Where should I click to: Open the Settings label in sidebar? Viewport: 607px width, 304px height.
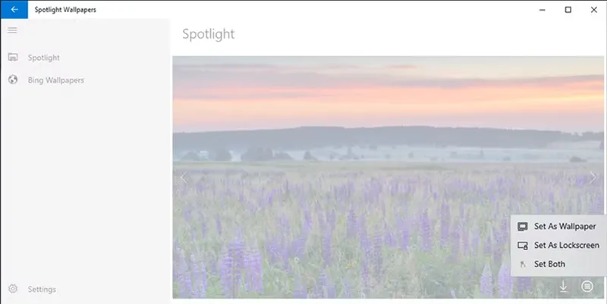coord(42,289)
